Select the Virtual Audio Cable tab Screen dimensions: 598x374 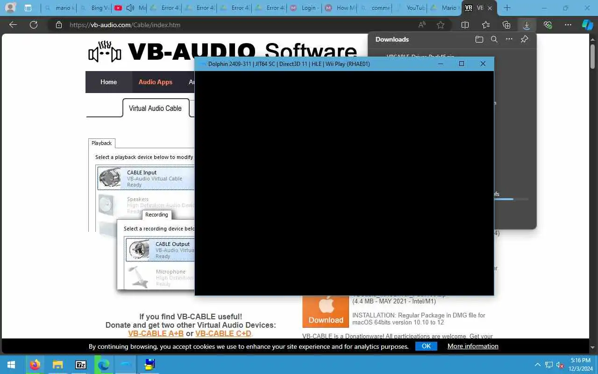[155, 108]
